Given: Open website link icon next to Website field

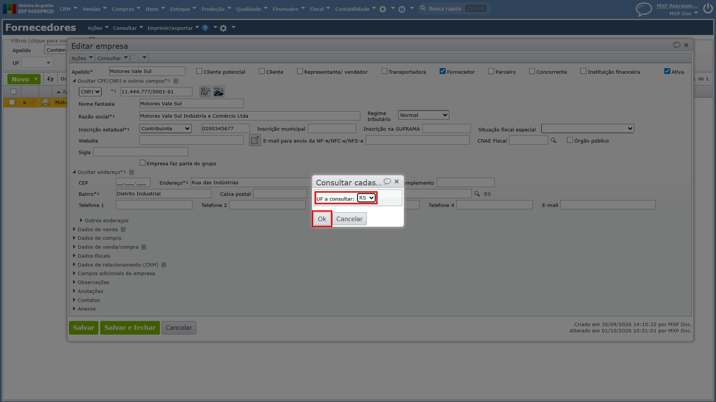Looking at the screenshot, I should point(255,140).
